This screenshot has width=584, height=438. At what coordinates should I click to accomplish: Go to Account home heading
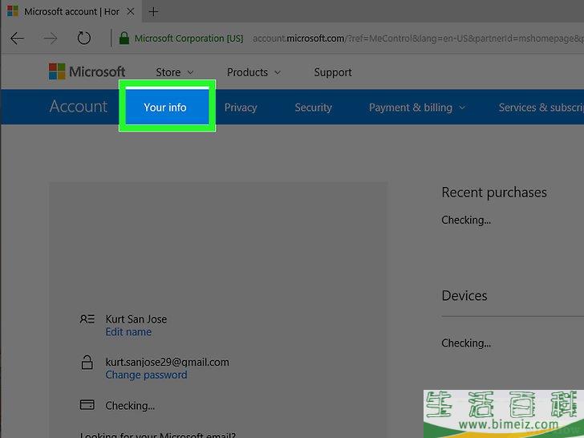click(x=79, y=107)
